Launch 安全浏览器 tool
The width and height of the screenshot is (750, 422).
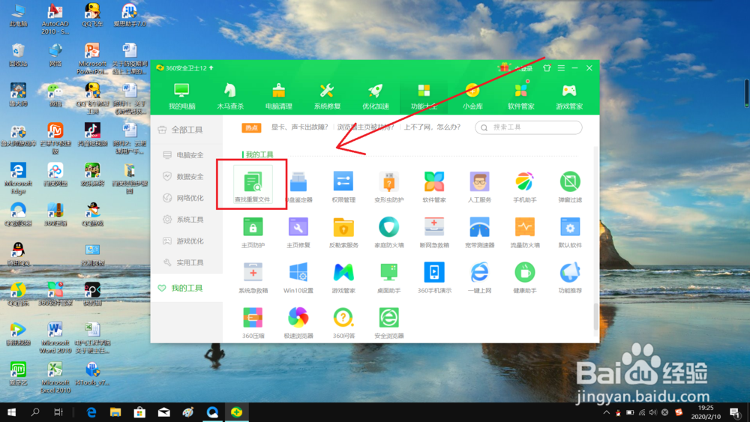click(388, 322)
